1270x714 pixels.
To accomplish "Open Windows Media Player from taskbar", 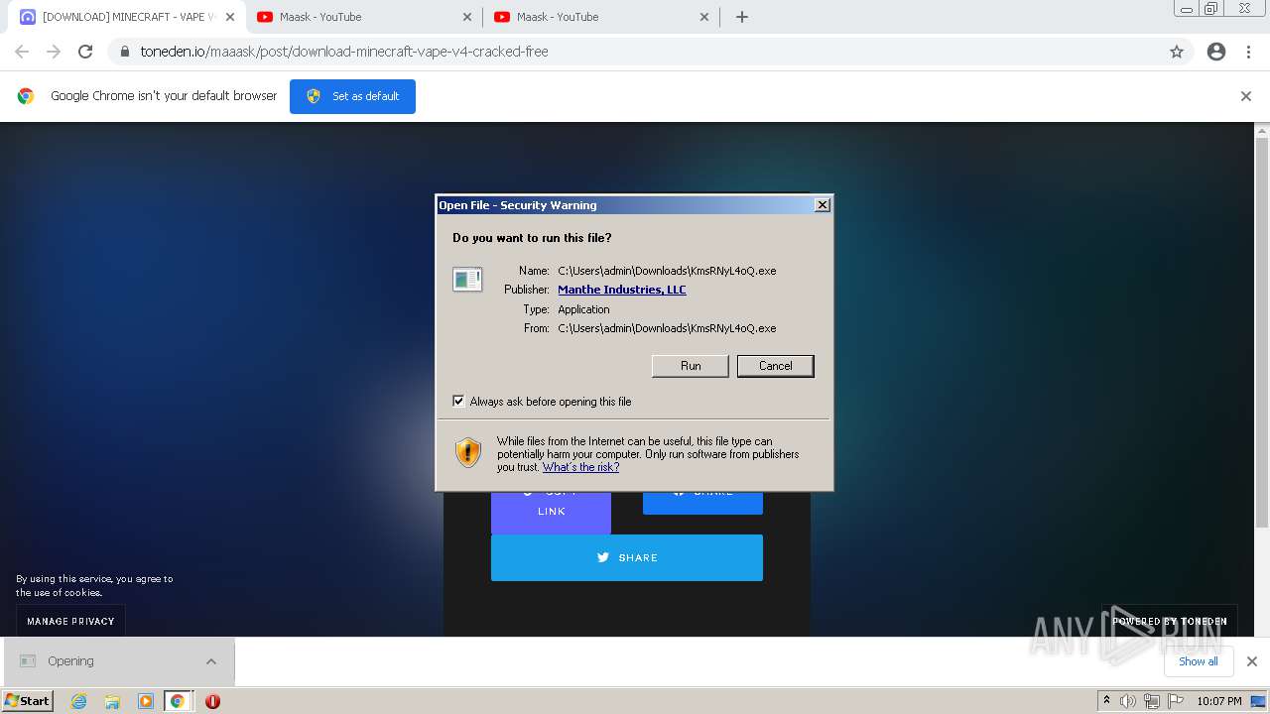I will point(146,701).
